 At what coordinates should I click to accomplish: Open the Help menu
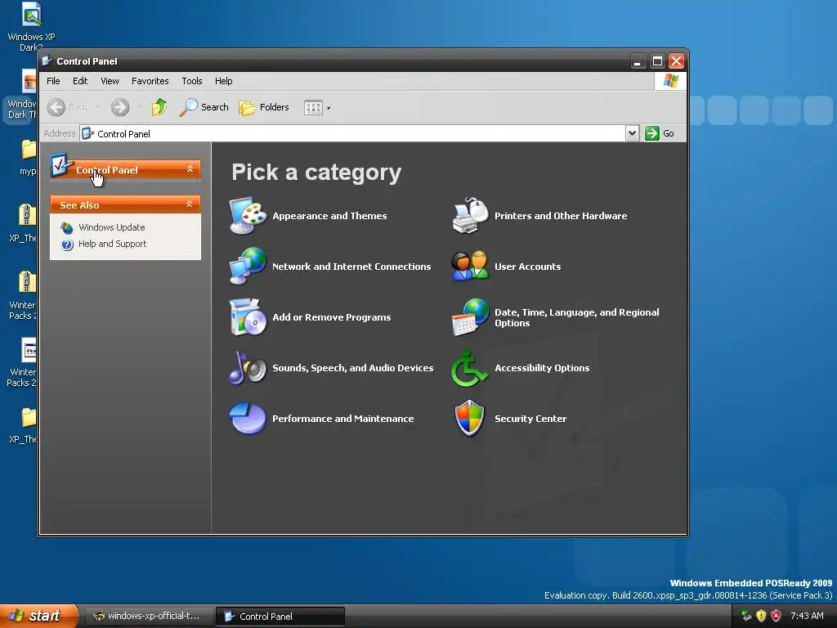point(224,81)
